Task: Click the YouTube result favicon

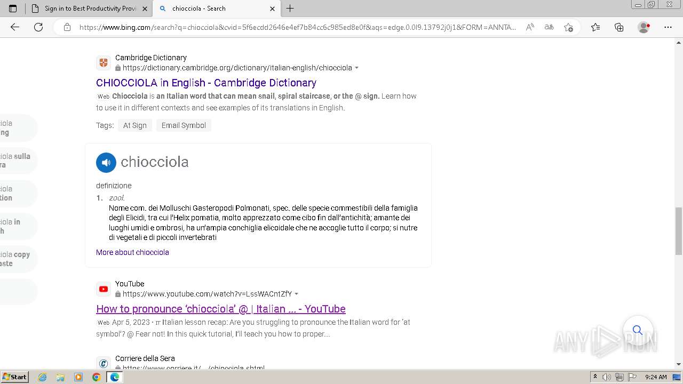Action: (x=104, y=289)
